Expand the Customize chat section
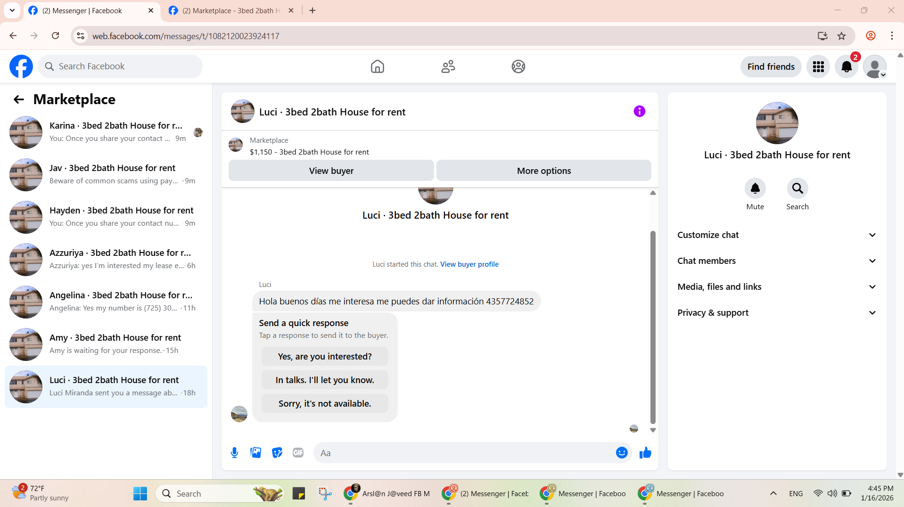 click(x=777, y=235)
